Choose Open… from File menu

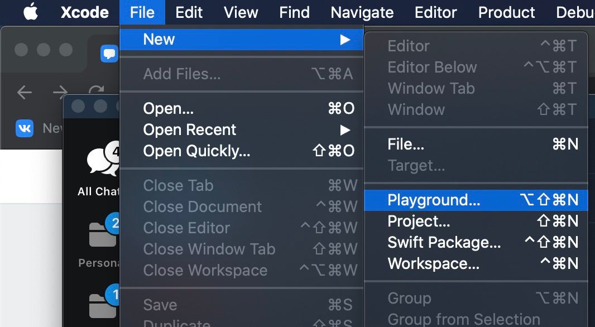point(241,109)
